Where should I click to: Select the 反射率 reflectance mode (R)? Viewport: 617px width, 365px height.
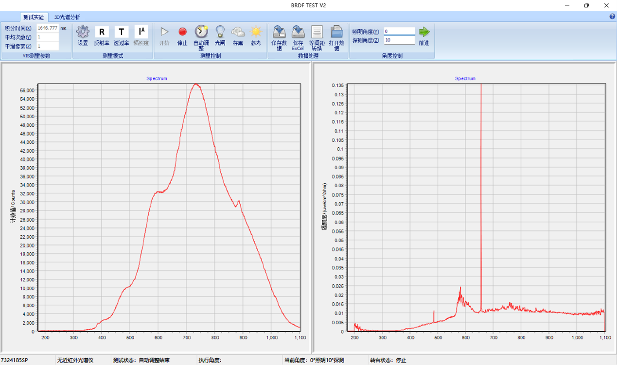tap(102, 32)
